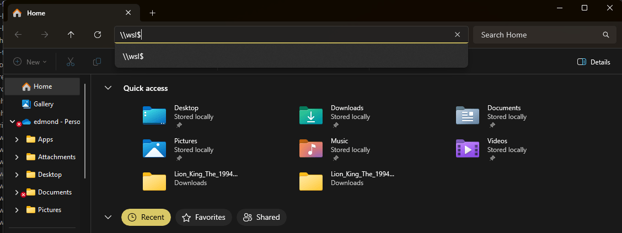
Task: Click the Forward navigation arrow
Action: [45, 35]
